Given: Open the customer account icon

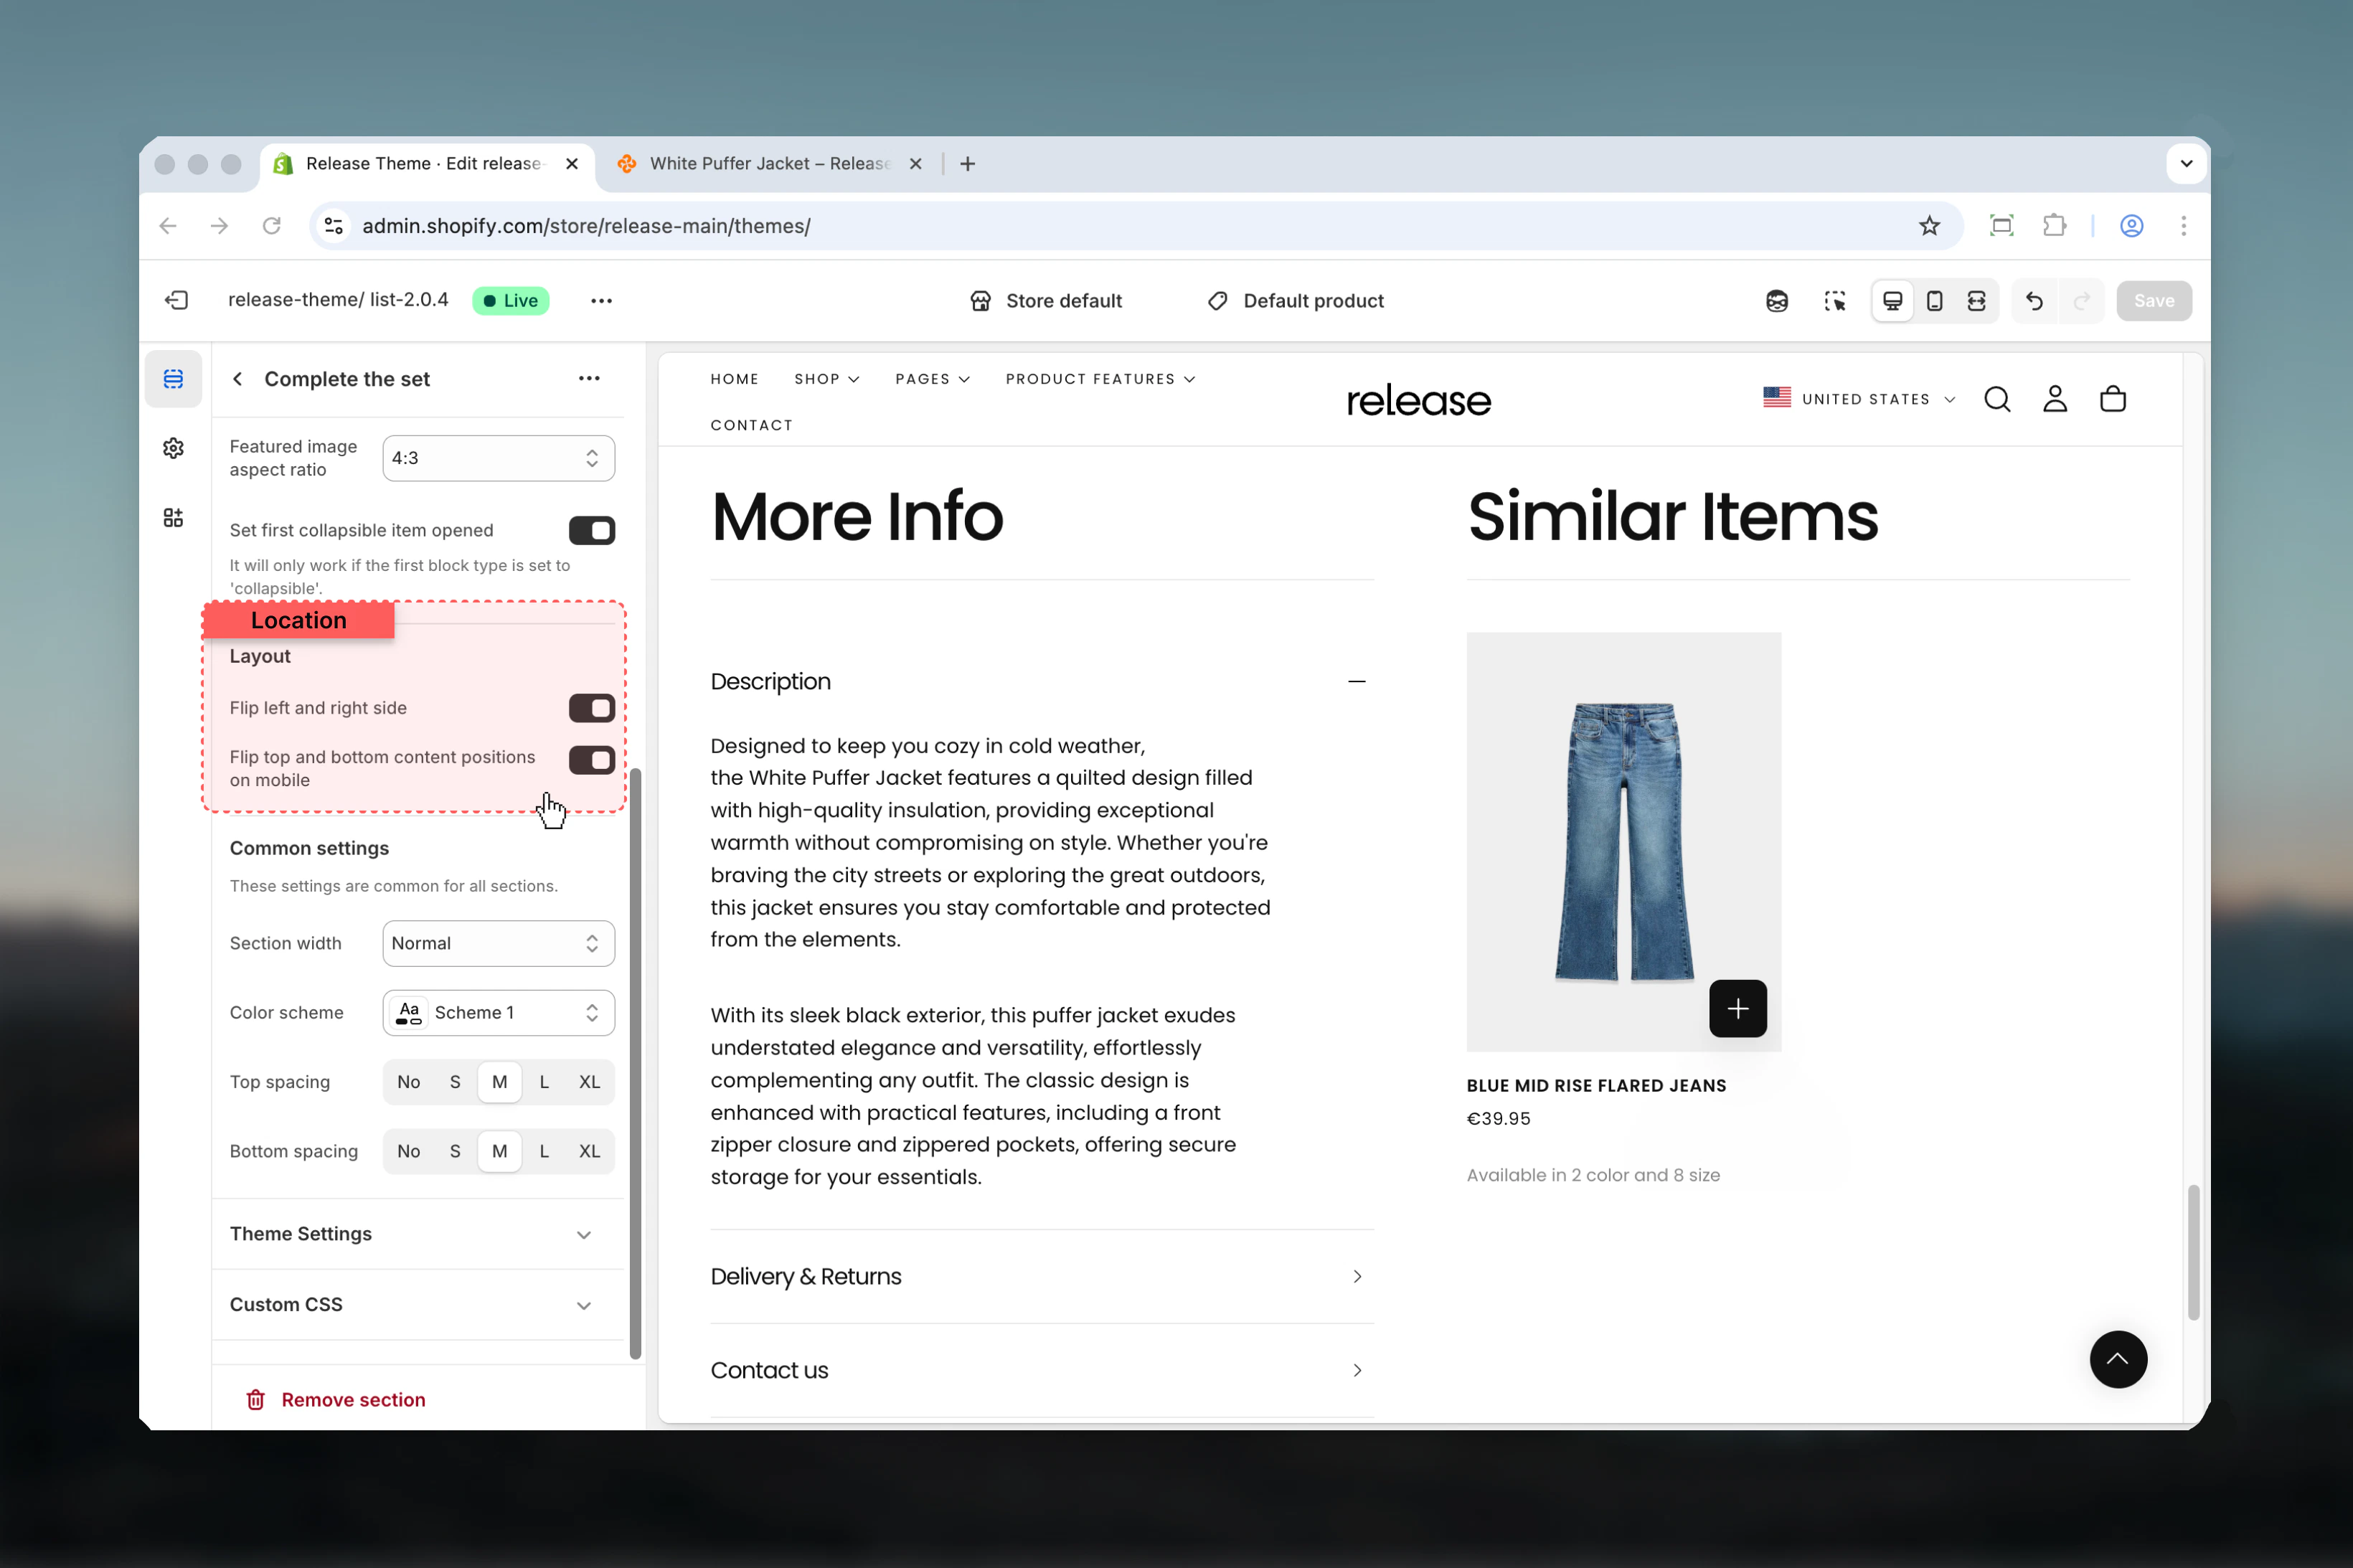Looking at the screenshot, I should [2055, 399].
